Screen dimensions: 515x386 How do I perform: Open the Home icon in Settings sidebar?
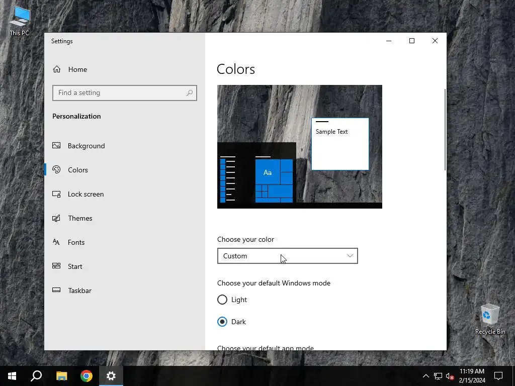coord(57,69)
